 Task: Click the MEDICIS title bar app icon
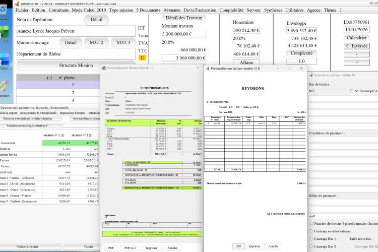[17, 4]
